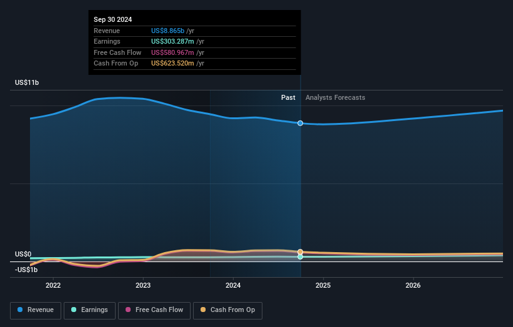Toggle the Free Cash Flow legend button

(x=154, y=310)
